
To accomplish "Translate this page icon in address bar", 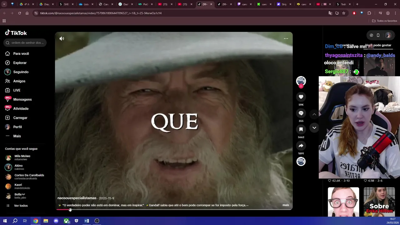I will pyautogui.click(x=330, y=13).
